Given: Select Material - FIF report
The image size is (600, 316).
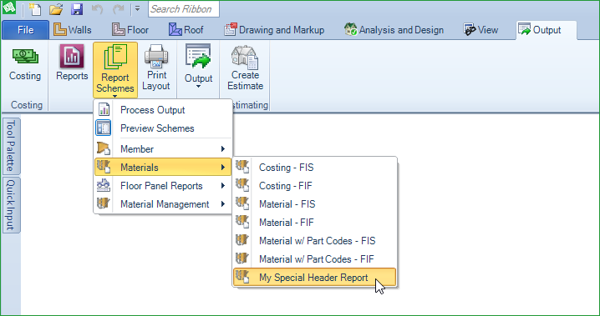Looking at the screenshot, I should 314,223.
